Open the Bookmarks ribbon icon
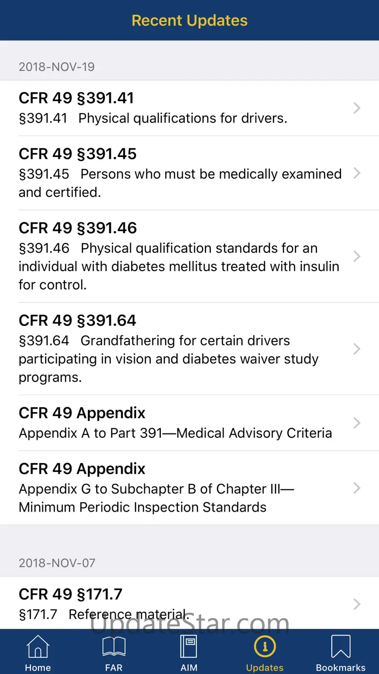The width and height of the screenshot is (379, 674). [341, 647]
